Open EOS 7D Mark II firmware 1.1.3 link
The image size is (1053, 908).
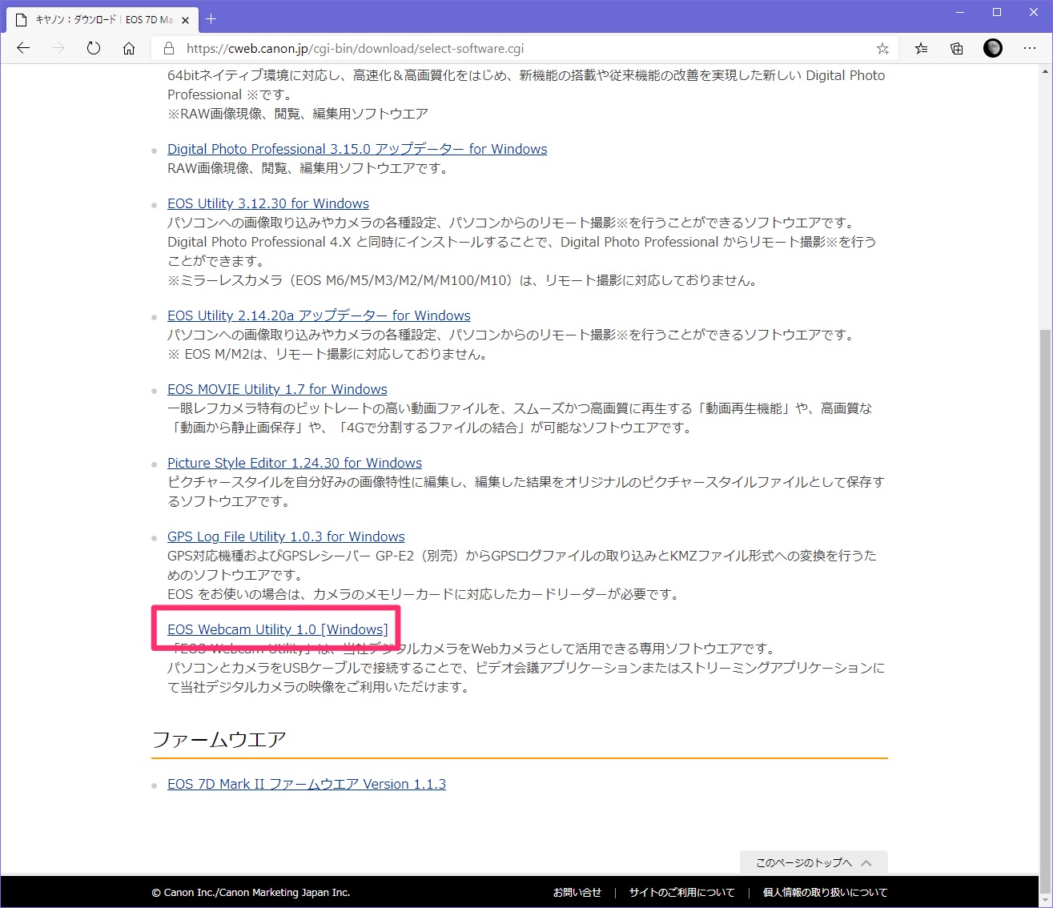coord(307,784)
